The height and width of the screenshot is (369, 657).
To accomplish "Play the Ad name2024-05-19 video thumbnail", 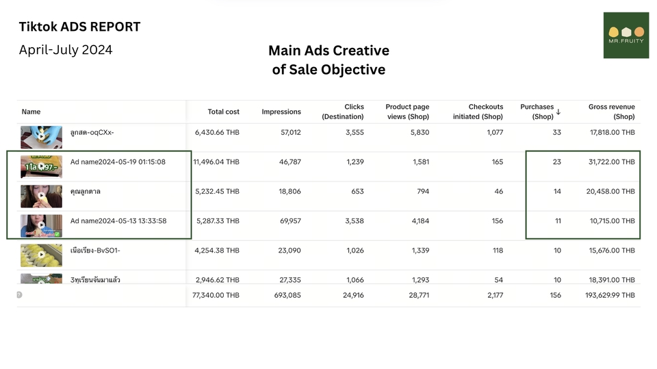I will (x=41, y=166).
